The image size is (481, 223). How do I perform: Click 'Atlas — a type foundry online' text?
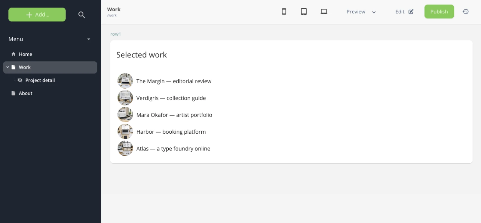173,149
